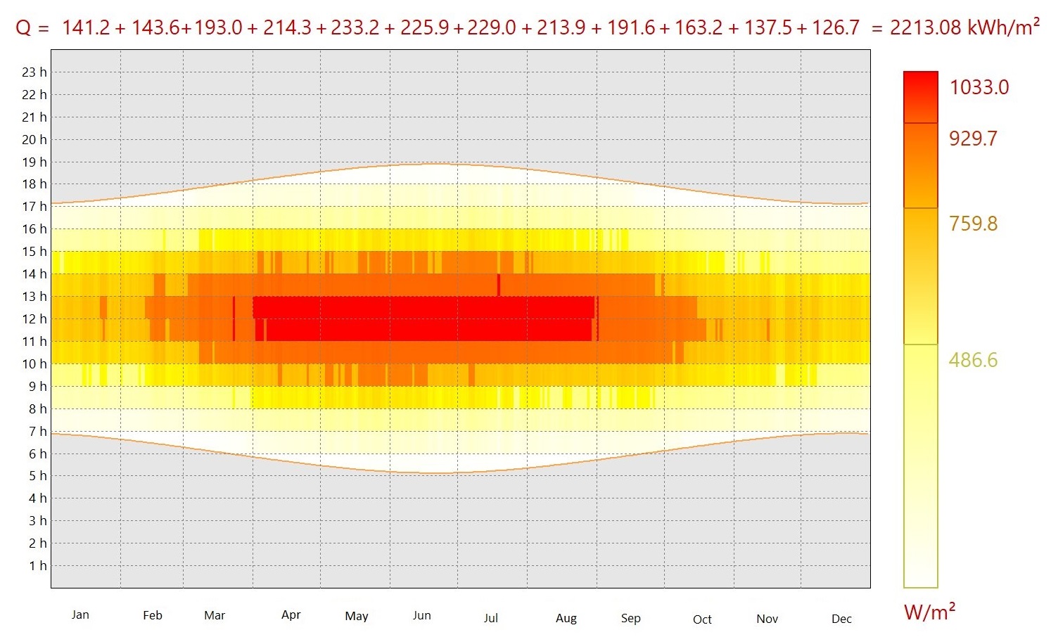Click the Nov month label
This screenshot has width=1051, height=637.
tap(767, 619)
